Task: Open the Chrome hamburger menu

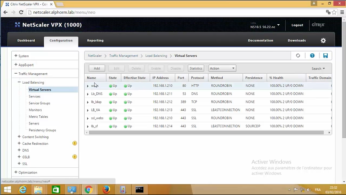Action: 342,12
